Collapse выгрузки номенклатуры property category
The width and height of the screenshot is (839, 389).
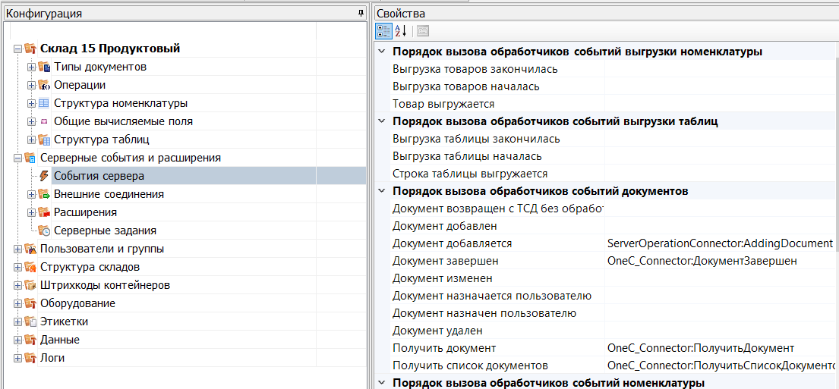381,52
